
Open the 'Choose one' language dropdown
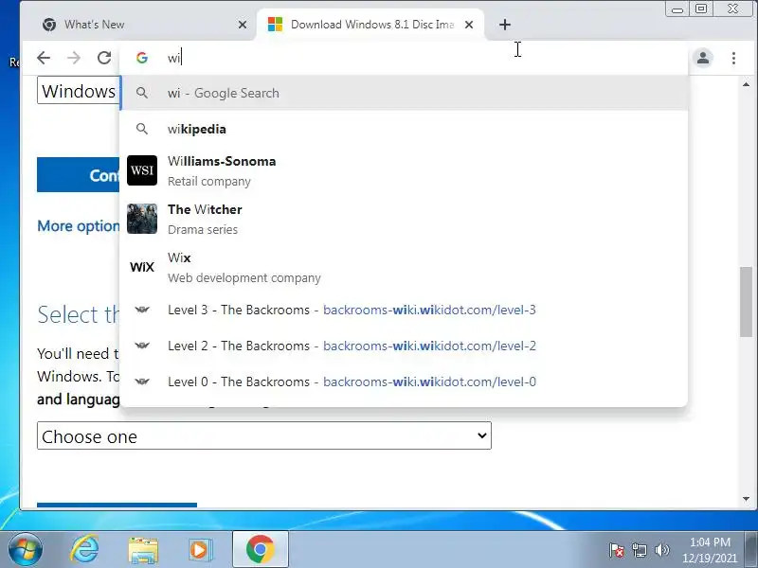pyautogui.click(x=264, y=435)
